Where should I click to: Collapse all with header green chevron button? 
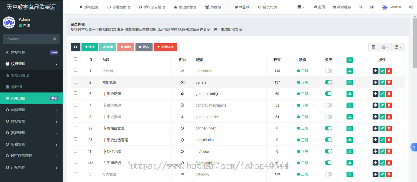(x=350, y=60)
